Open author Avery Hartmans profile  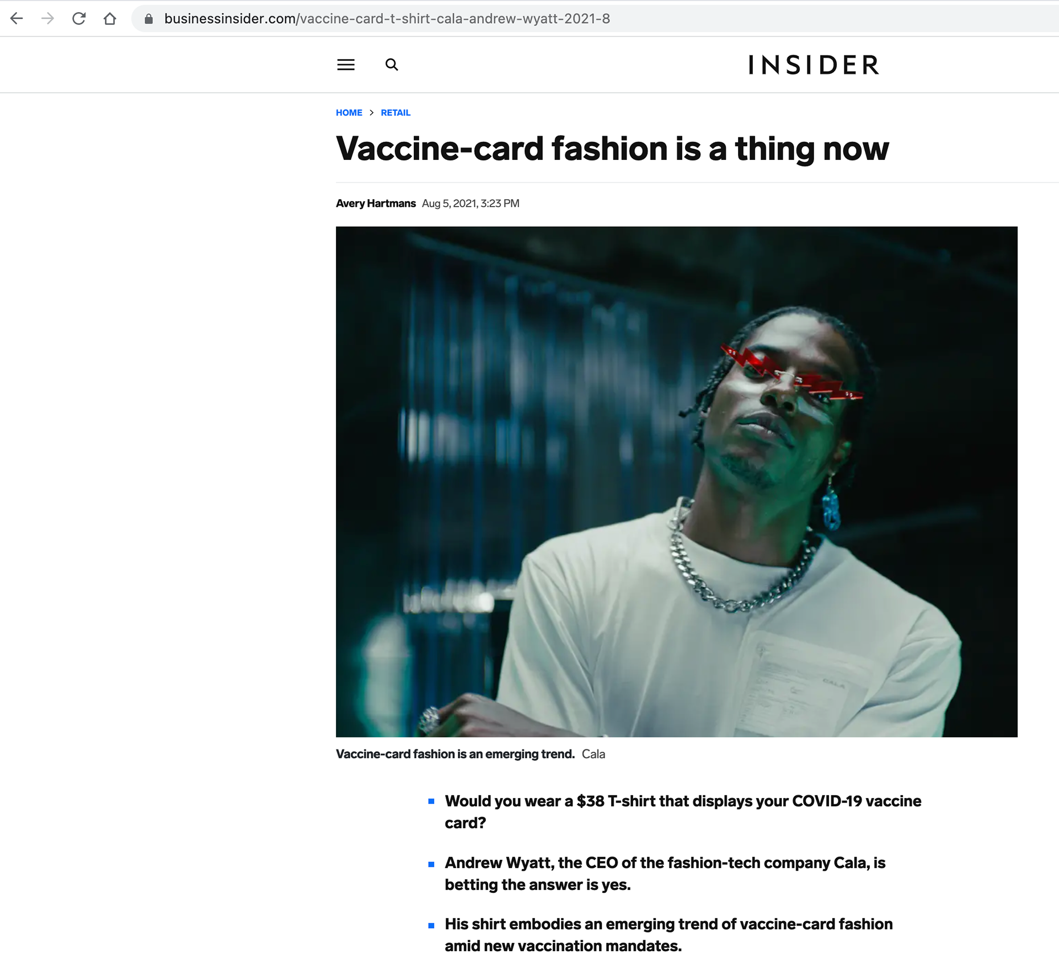pos(376,203)
